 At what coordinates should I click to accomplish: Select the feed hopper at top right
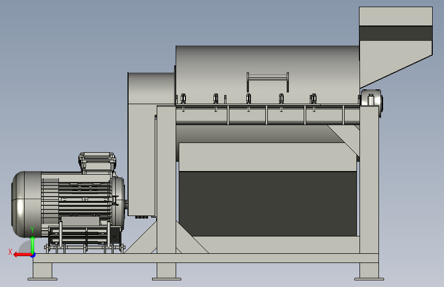coord(395,47)
